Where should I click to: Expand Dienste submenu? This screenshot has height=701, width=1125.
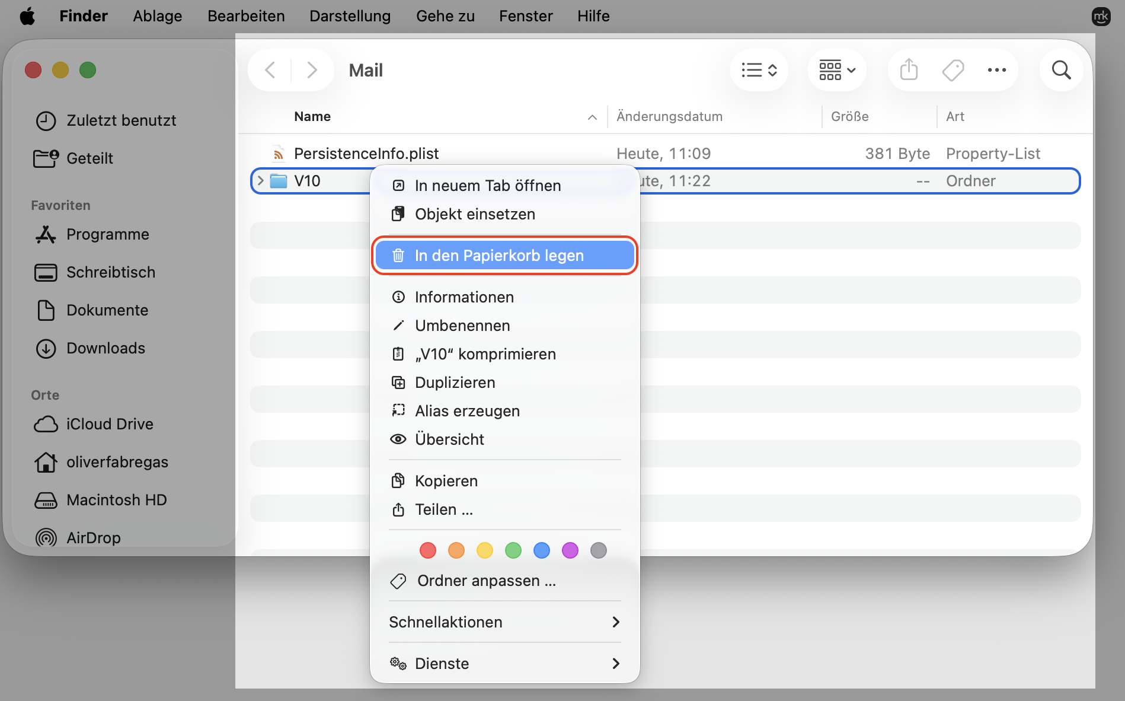click(505, 664)
